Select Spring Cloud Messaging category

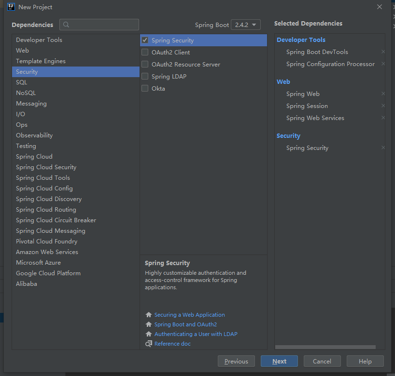(x=76, y=231)
